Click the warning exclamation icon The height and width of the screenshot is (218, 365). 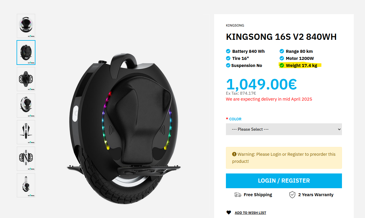pos(234,154)
